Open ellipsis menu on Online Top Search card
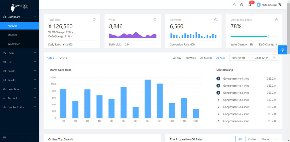Image resolution: width=290 pixels, height=142 pixels. pyautogui.click(x=155, y=139)
